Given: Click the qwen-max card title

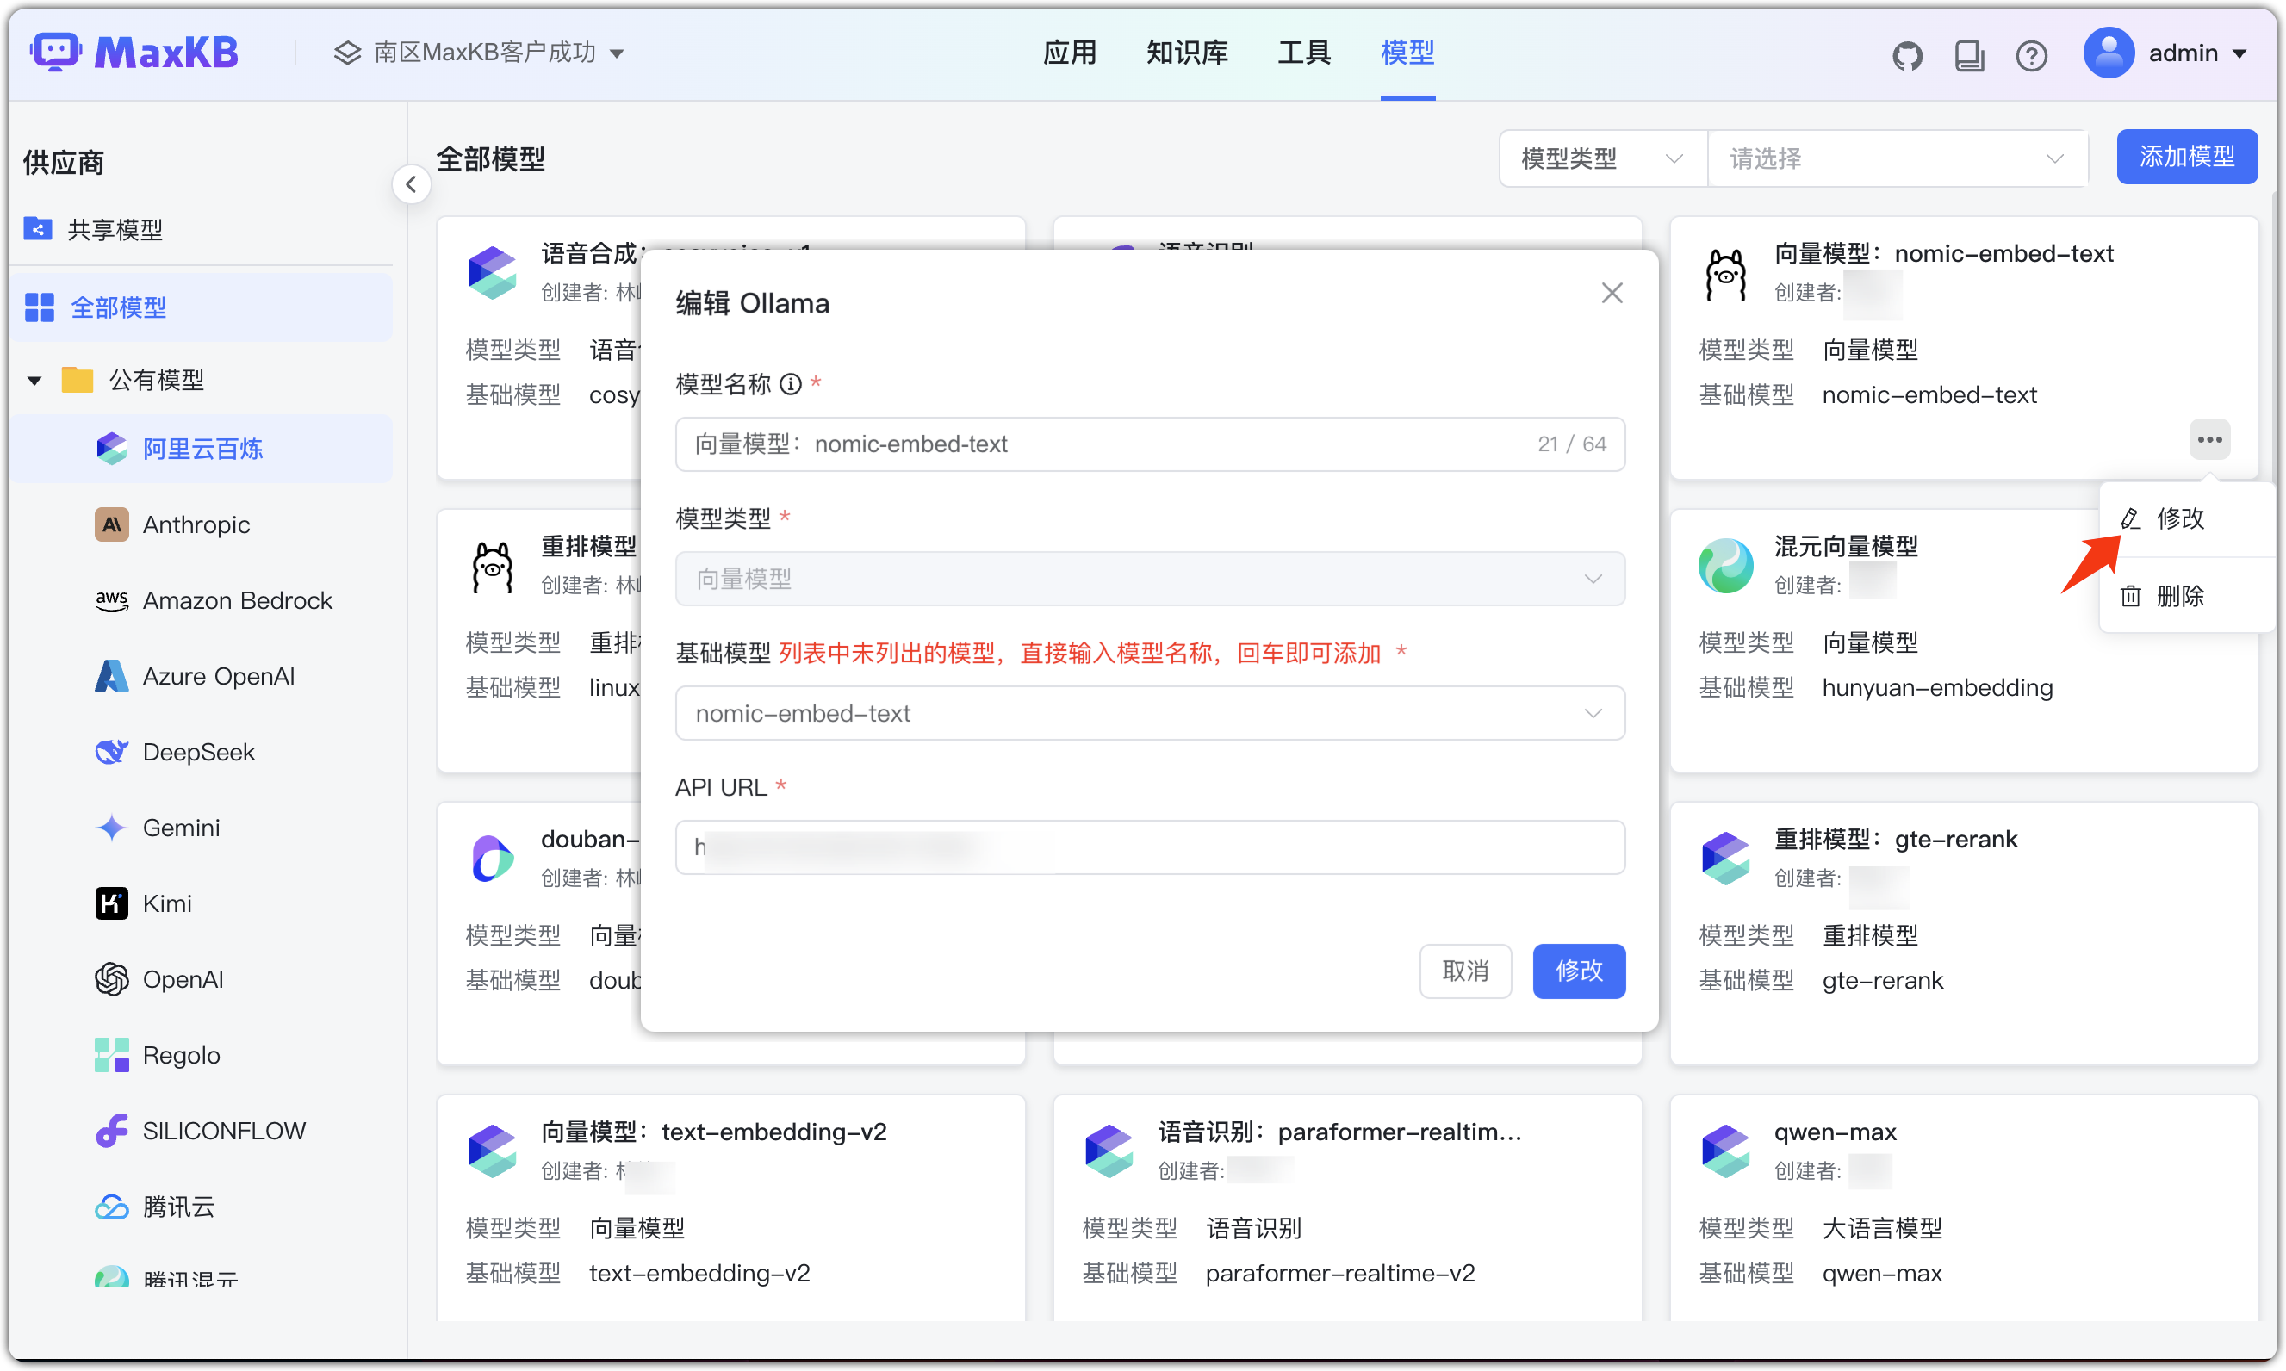Looking at the screenshot, I should (1835, 1132).
